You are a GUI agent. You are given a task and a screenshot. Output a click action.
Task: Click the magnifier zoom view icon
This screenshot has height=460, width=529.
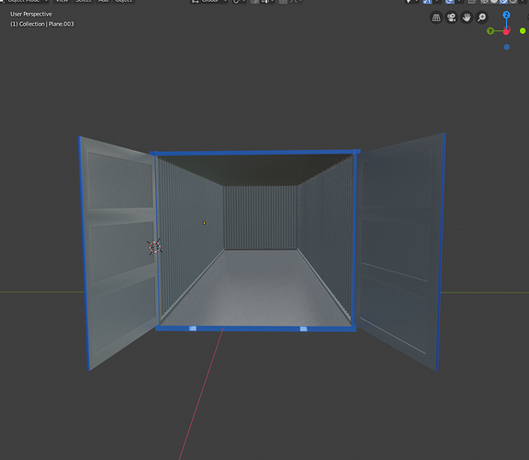coord(482,17)
